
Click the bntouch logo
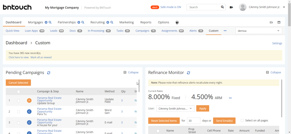click(17, 7)
